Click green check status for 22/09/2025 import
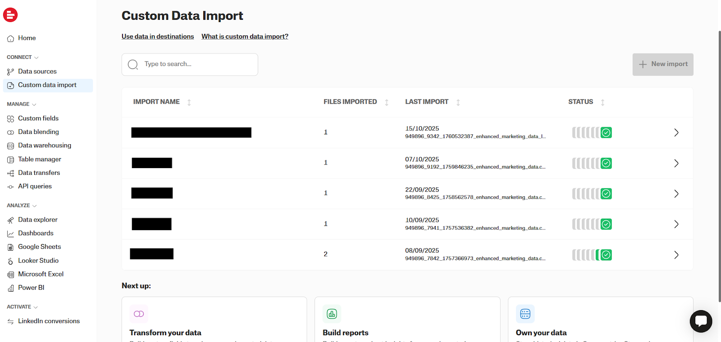This screenshot has height=342, width=721. click(606, 194)
